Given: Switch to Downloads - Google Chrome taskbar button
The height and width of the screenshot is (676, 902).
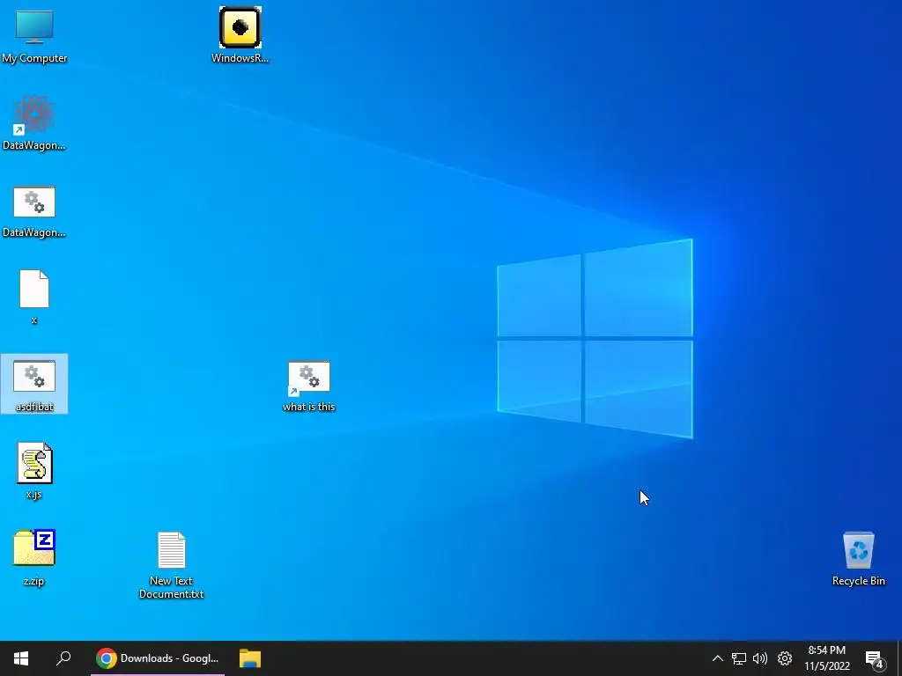Looking at the screenshot, I should 158,658.
